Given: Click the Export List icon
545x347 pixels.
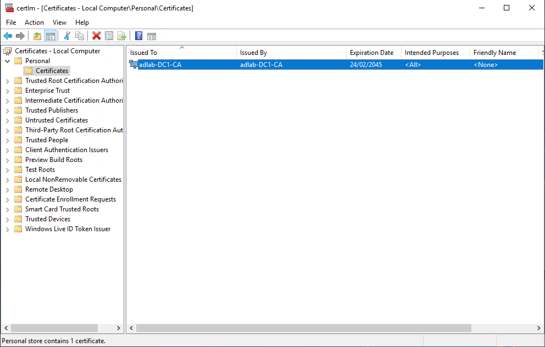Looking at the screenshot, I should pos(122,36).
